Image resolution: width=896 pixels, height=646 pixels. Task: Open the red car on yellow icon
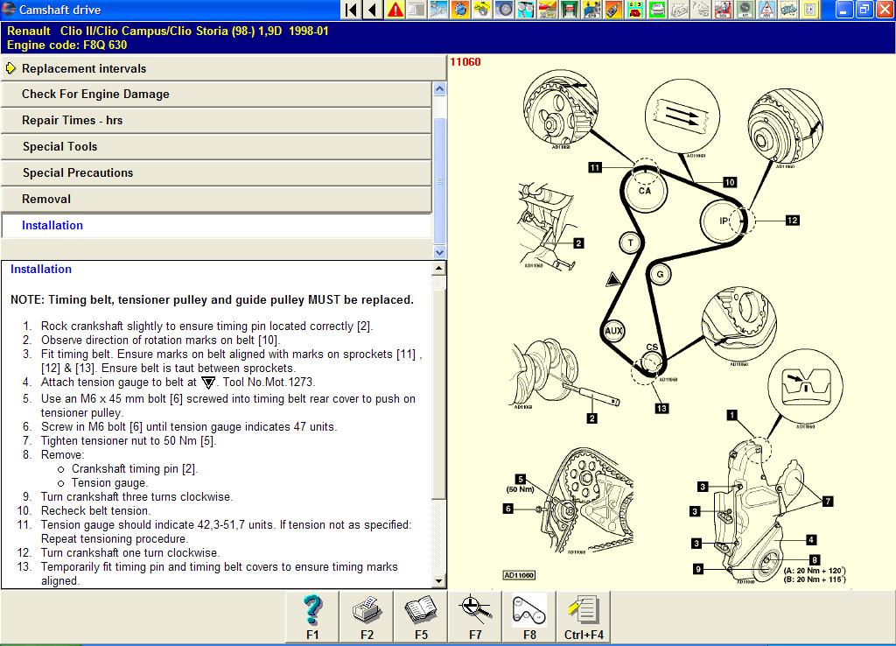(635, 10)
